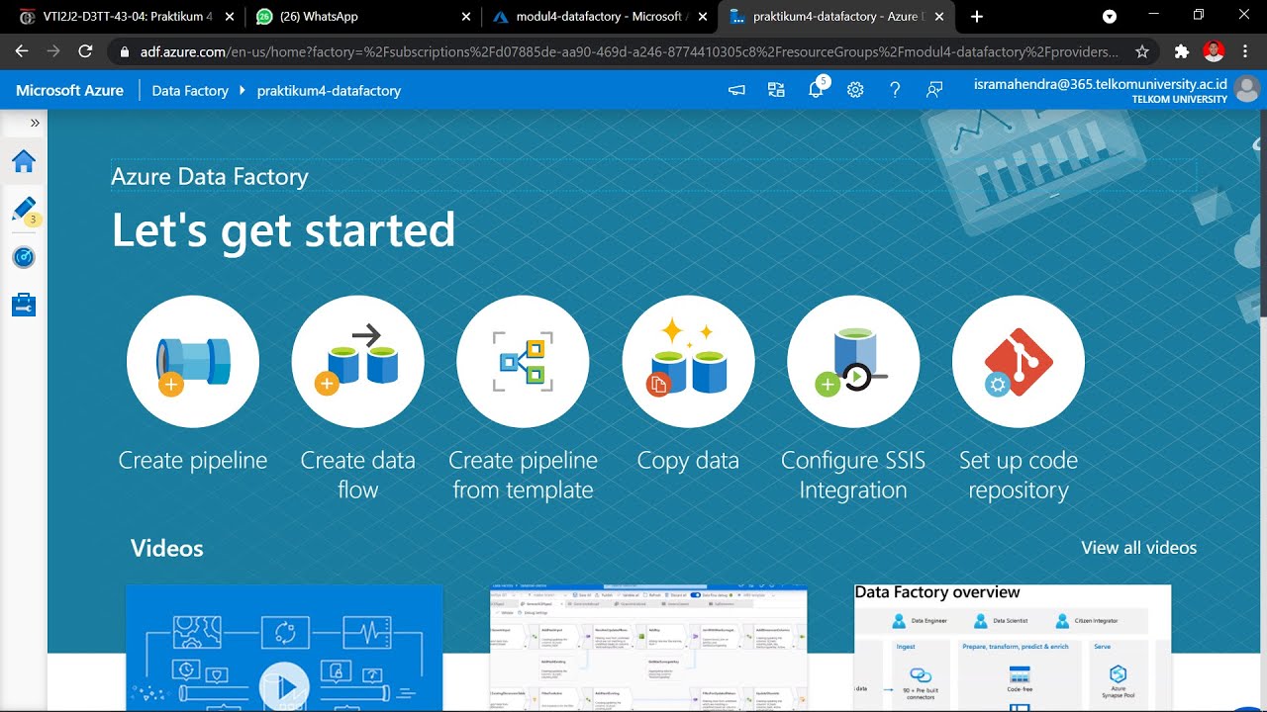Open help question mark icon
Image resolution: width=1267 pixels, height=712 pixels.
895,90
